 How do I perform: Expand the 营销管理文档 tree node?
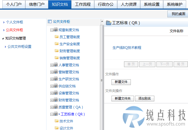pos(52,72)
